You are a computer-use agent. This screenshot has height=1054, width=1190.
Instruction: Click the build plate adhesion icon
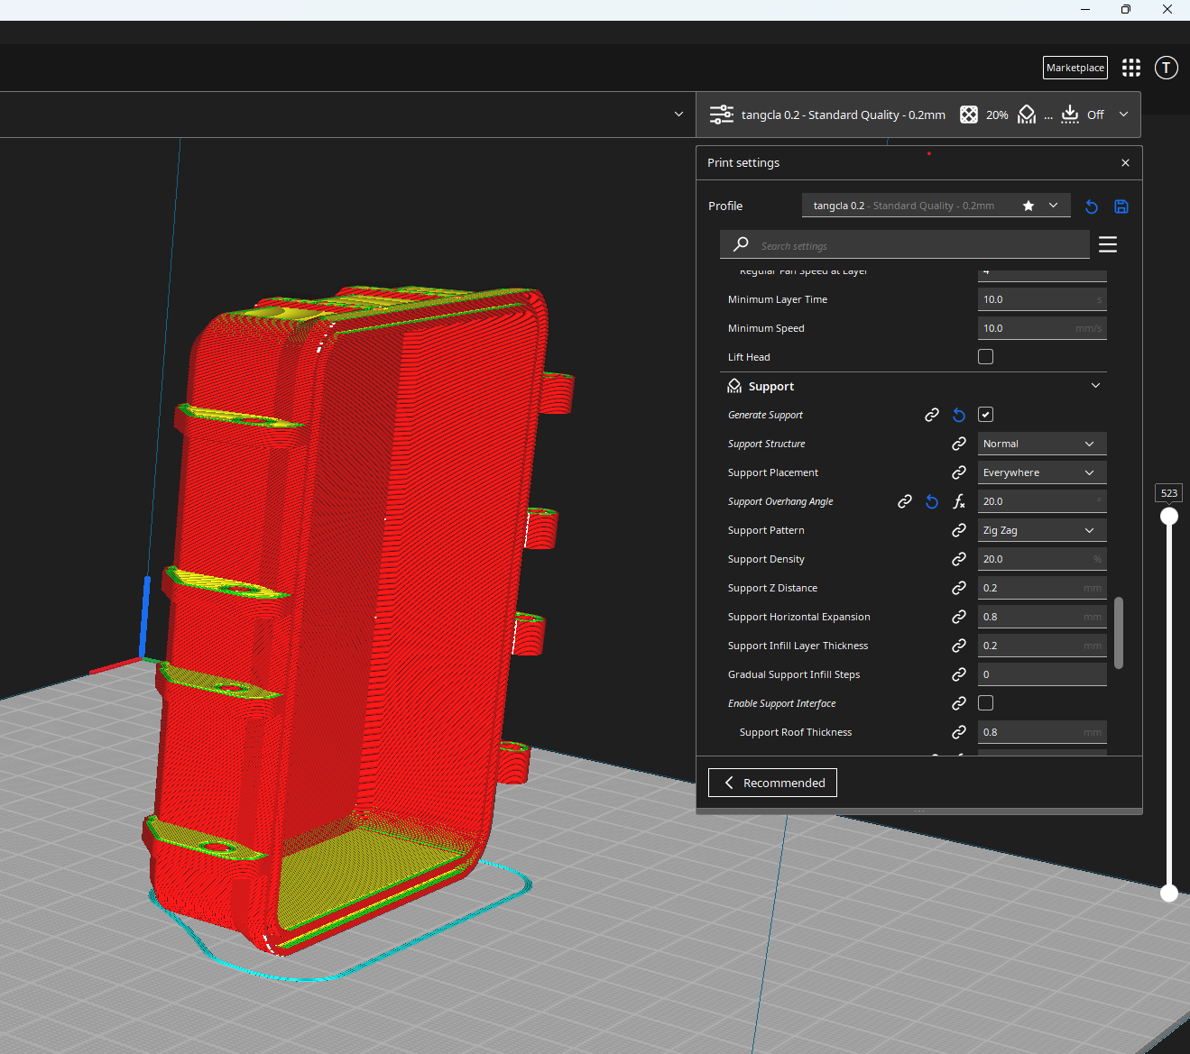pos(1070,115)
